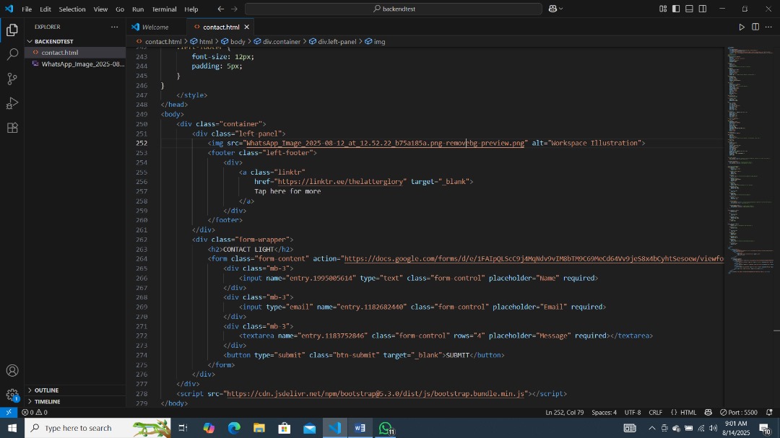780x438 pixels.
Task: Open Explorer Views and More Actions ellipsis
Action: [114, 27]
